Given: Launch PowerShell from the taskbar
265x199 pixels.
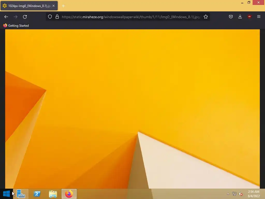Looking at the screenshot, I should (37, 194).
